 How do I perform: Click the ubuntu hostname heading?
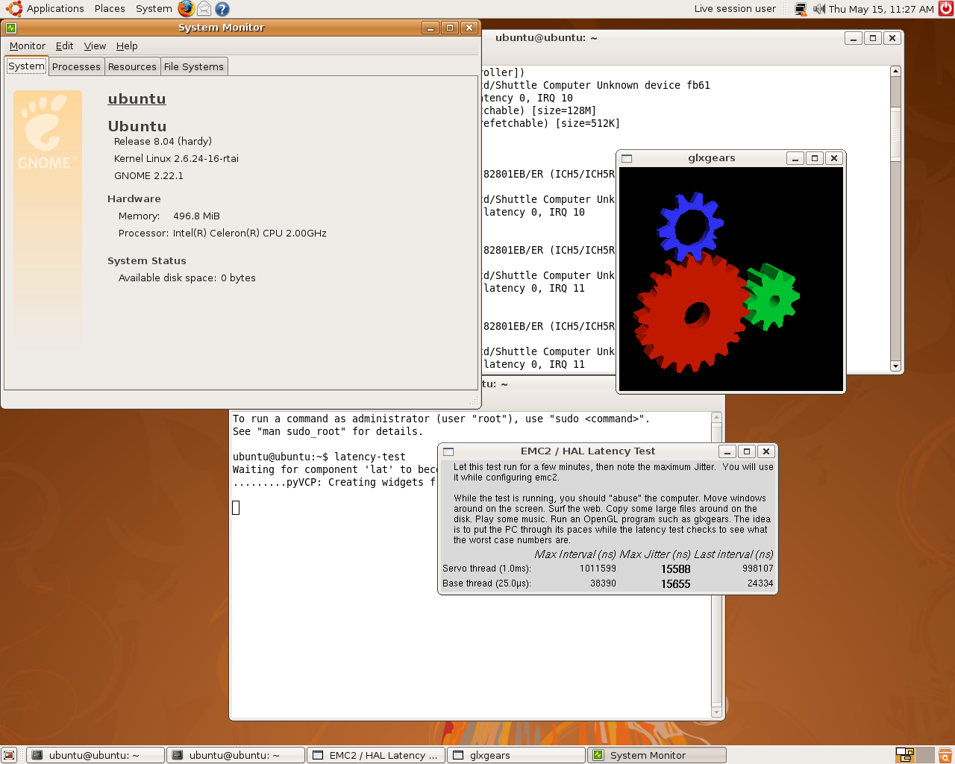[x=137, y=99]
